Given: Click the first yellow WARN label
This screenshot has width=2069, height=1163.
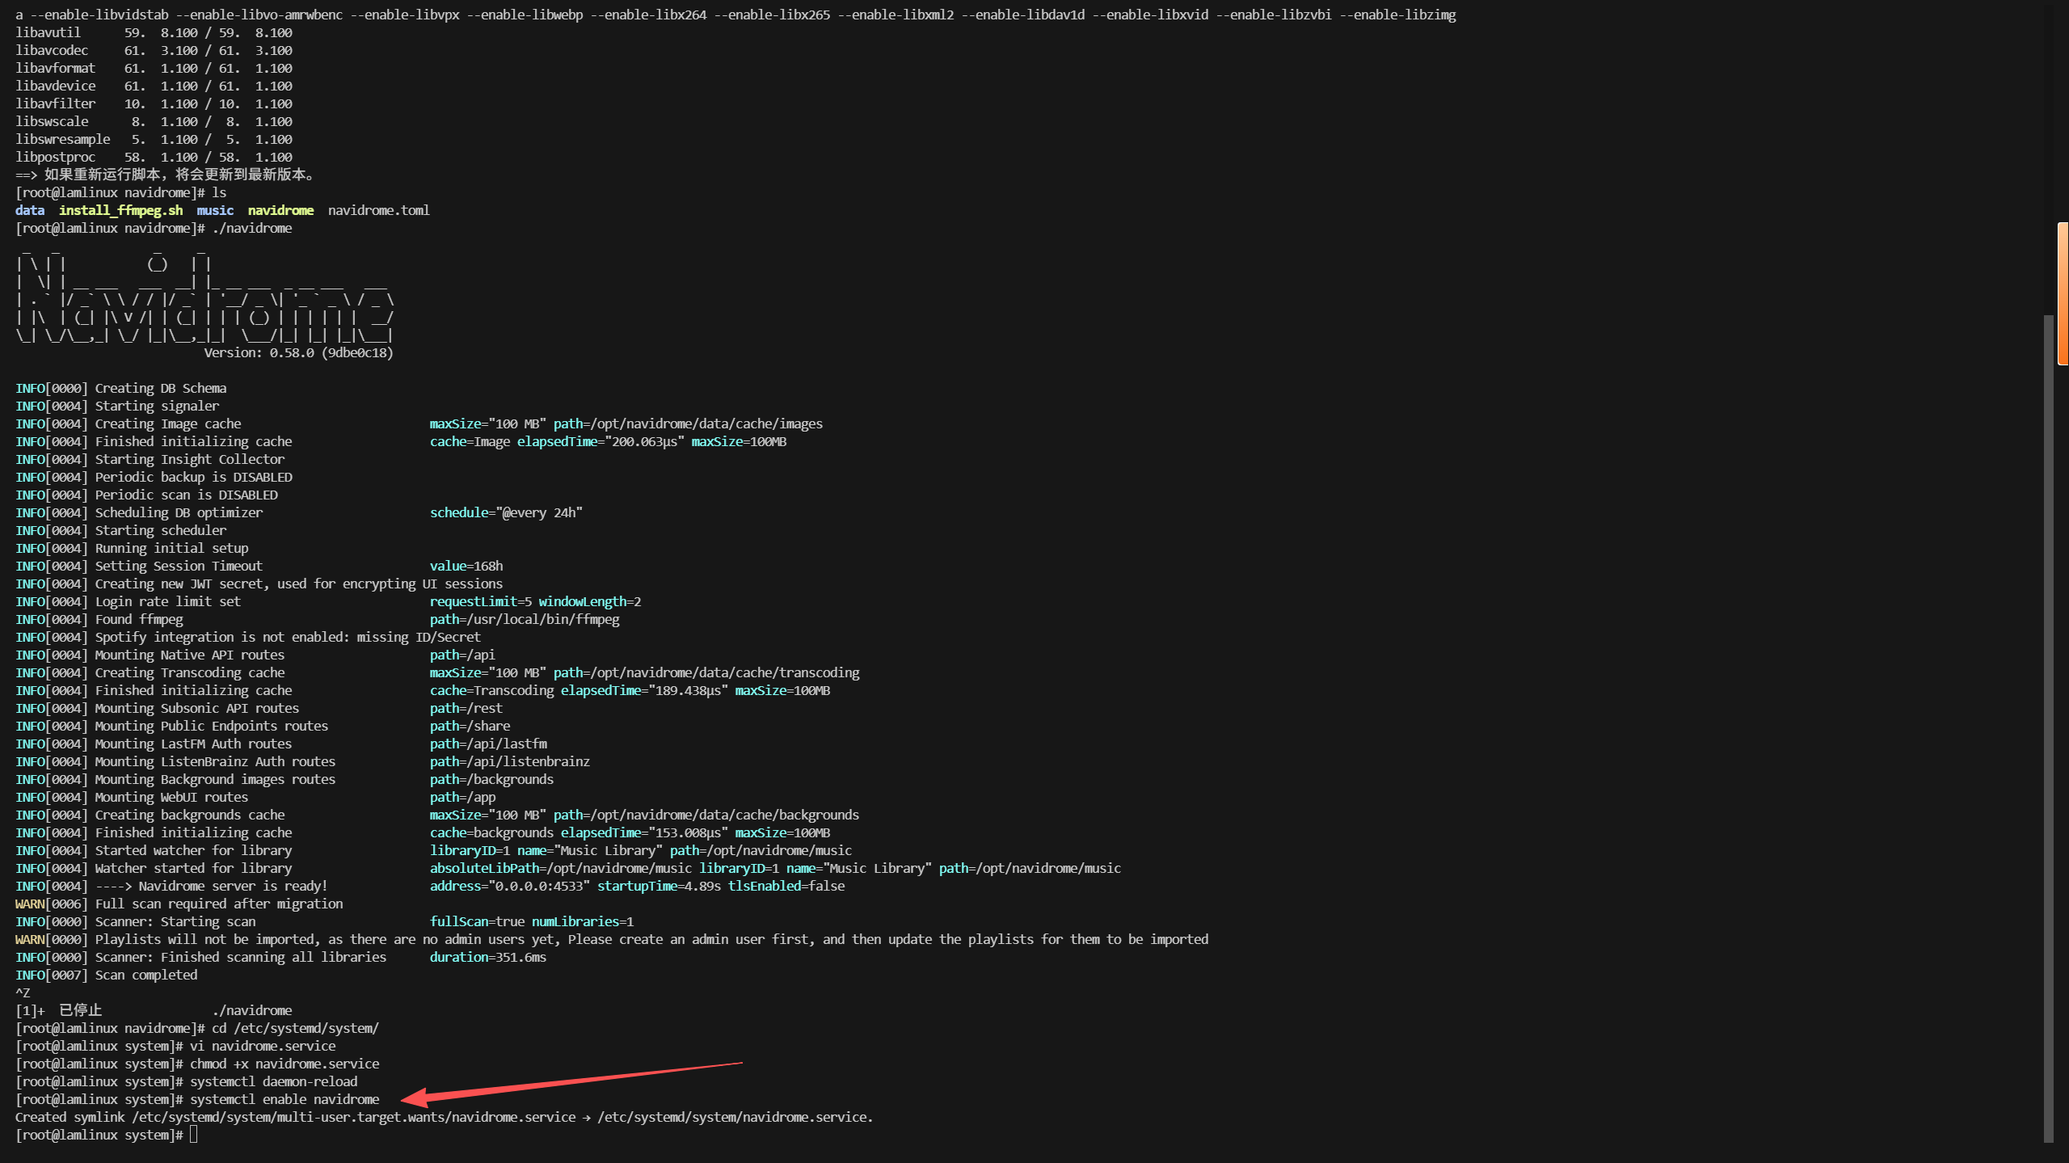Looking at the screenshot, I should (30, 904).
